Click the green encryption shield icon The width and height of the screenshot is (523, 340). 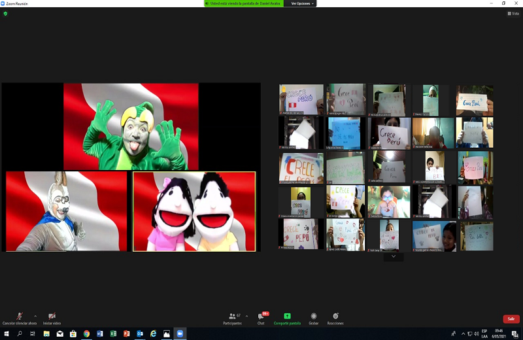click(x=5, y=13)
